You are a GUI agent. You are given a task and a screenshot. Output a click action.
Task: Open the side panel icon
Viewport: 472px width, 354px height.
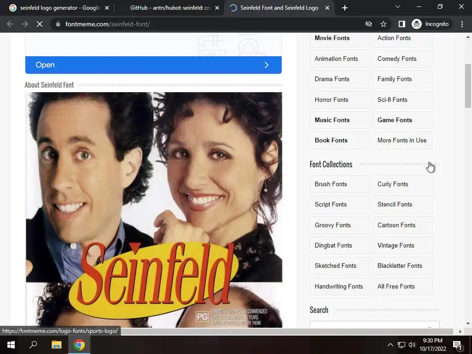pyautogui.click(x=401, y=24)
